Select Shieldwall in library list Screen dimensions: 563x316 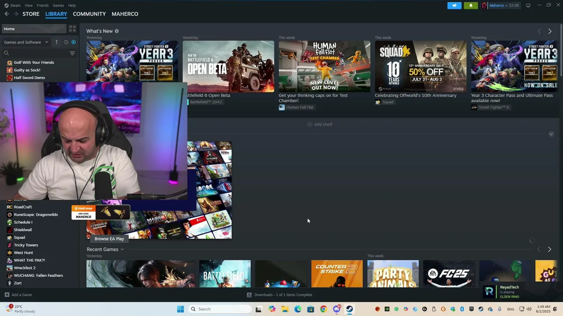click(x=23, y=230)
